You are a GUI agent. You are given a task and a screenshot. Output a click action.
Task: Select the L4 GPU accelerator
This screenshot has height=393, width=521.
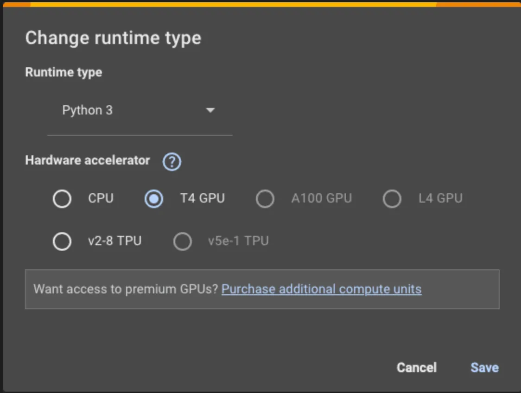click(x=392, y=199)
